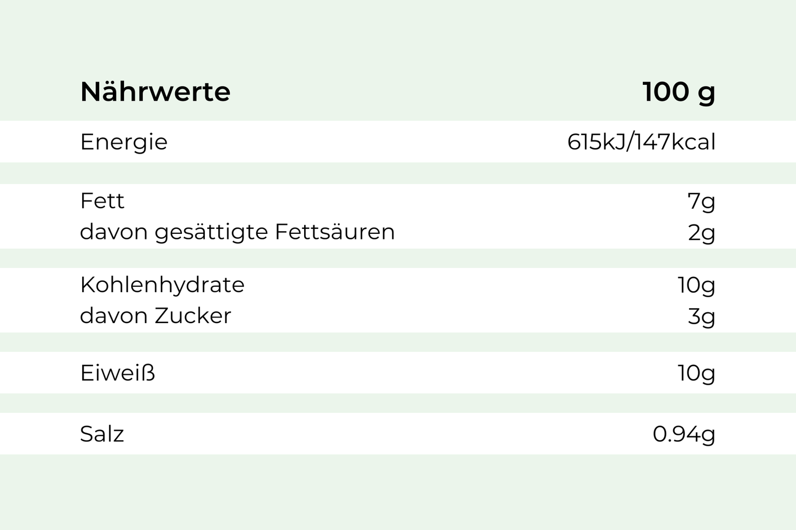Viewport: 796px width, 530px height.
Task: Select the Eiweiß label
Action: (x=117, y=373)
